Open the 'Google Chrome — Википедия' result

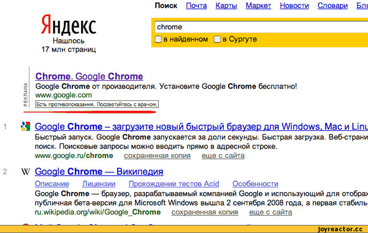99,172
